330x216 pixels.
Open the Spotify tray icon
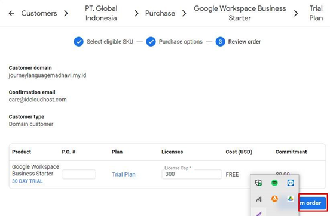tap(274, 183)
